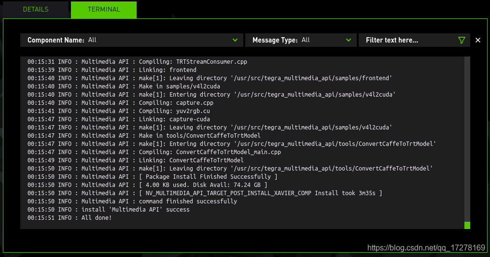Image resolution: width=490 pixels, height=257 pixels.
Task: Click 'Linking: ConvertCaffeToTrtModel' log line
Action: click(136, 160)
